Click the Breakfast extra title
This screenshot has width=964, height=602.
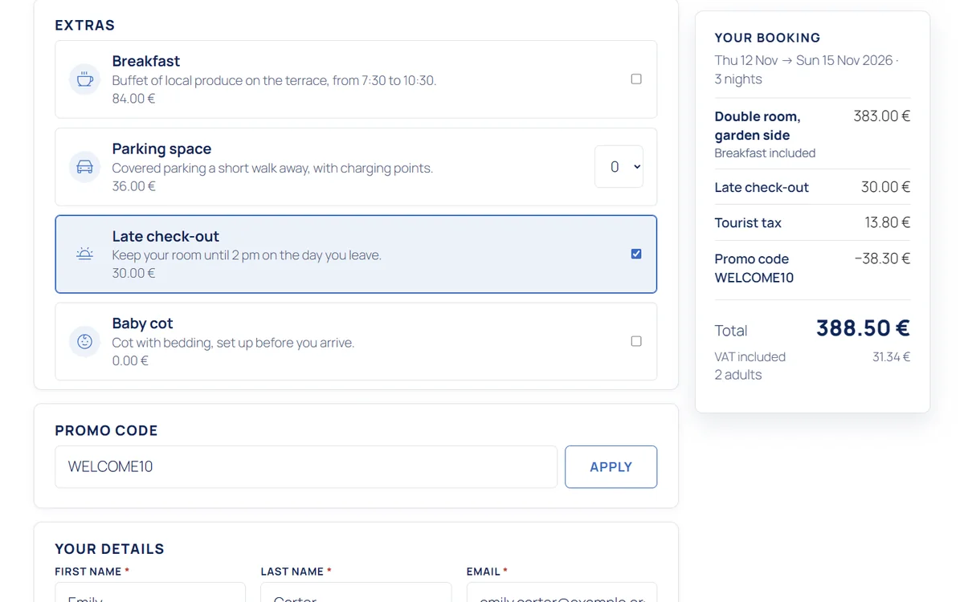click(x=145, y=61)
